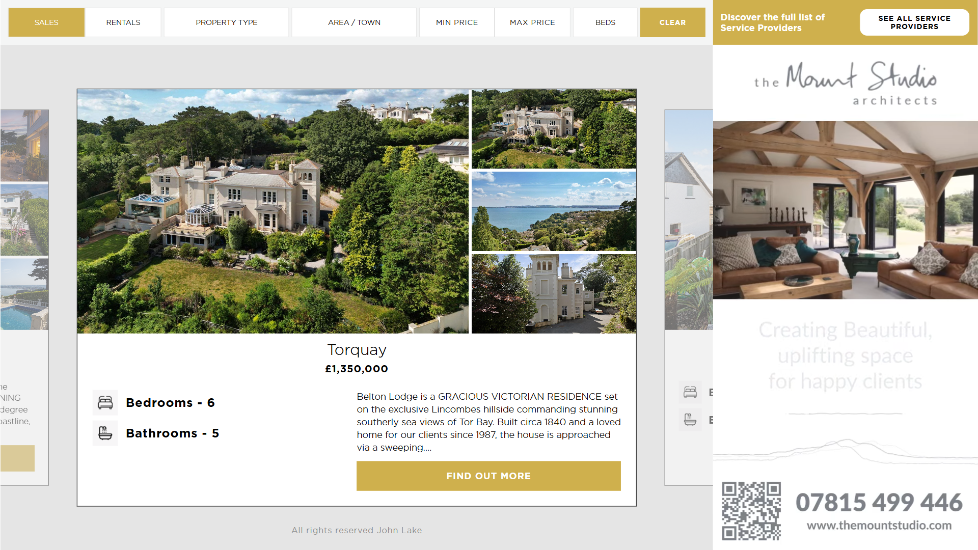
Task: Switch to the Sales listings tab
Action: point(46,22)
